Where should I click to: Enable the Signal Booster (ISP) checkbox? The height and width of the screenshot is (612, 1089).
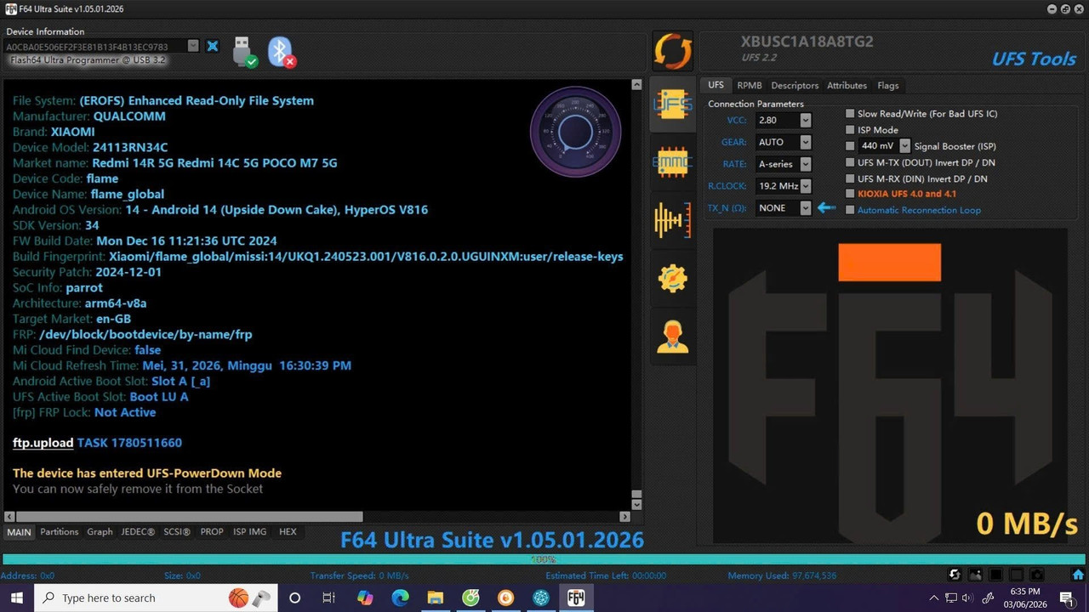(850, 146)
